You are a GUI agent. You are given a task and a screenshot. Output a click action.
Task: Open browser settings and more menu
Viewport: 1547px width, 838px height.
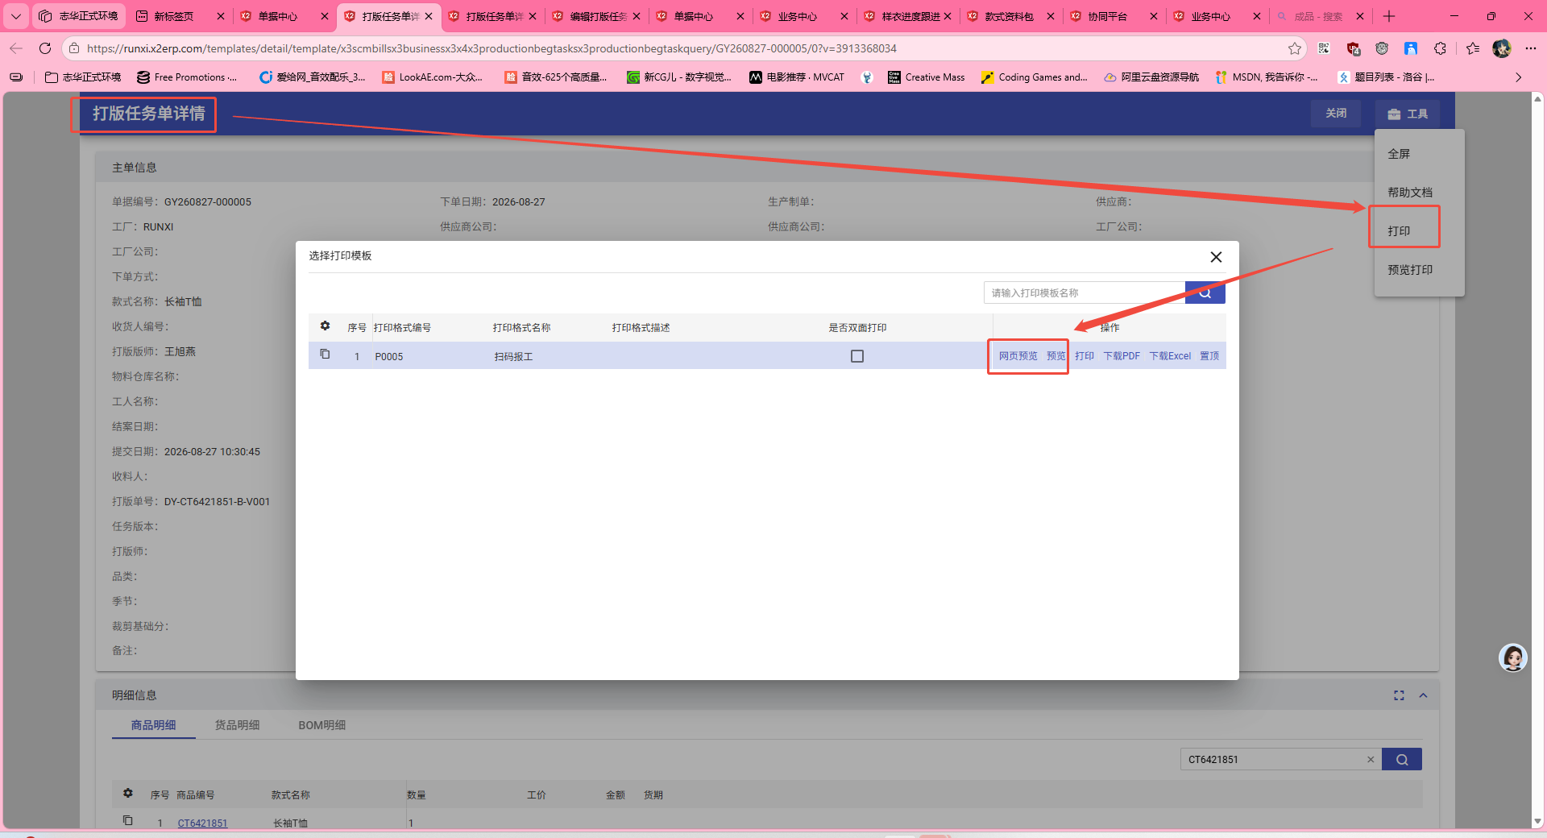[1531, 48]
